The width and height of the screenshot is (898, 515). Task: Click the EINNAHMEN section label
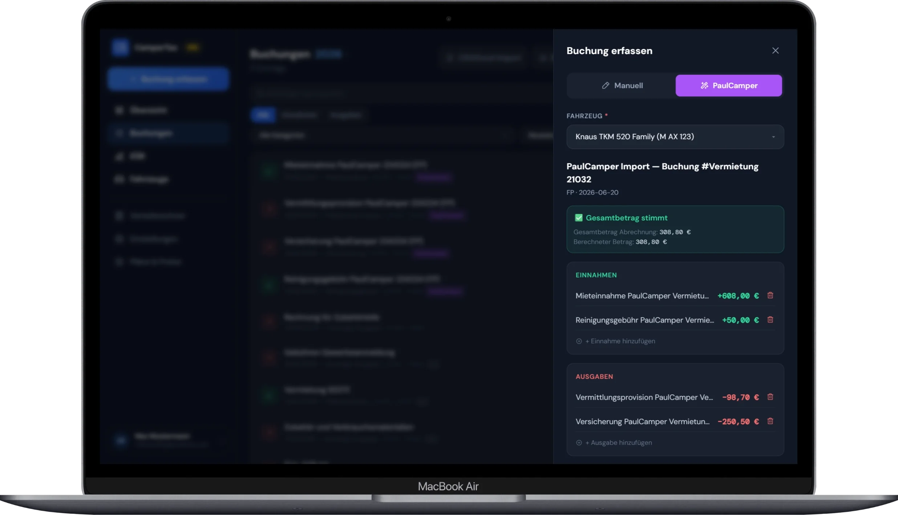596,275
